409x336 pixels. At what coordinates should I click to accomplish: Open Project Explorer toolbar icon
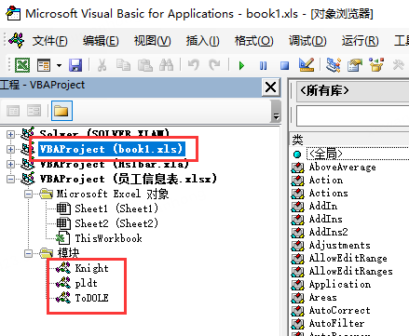(x=334, y=65)
